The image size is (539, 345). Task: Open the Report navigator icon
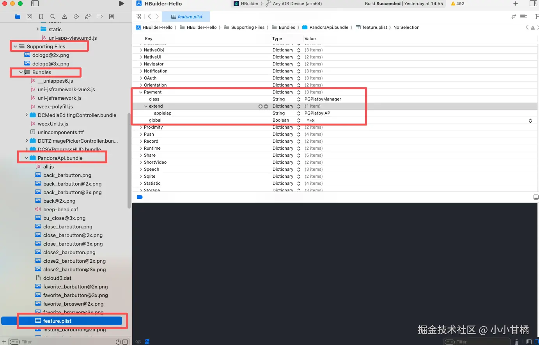111,17
